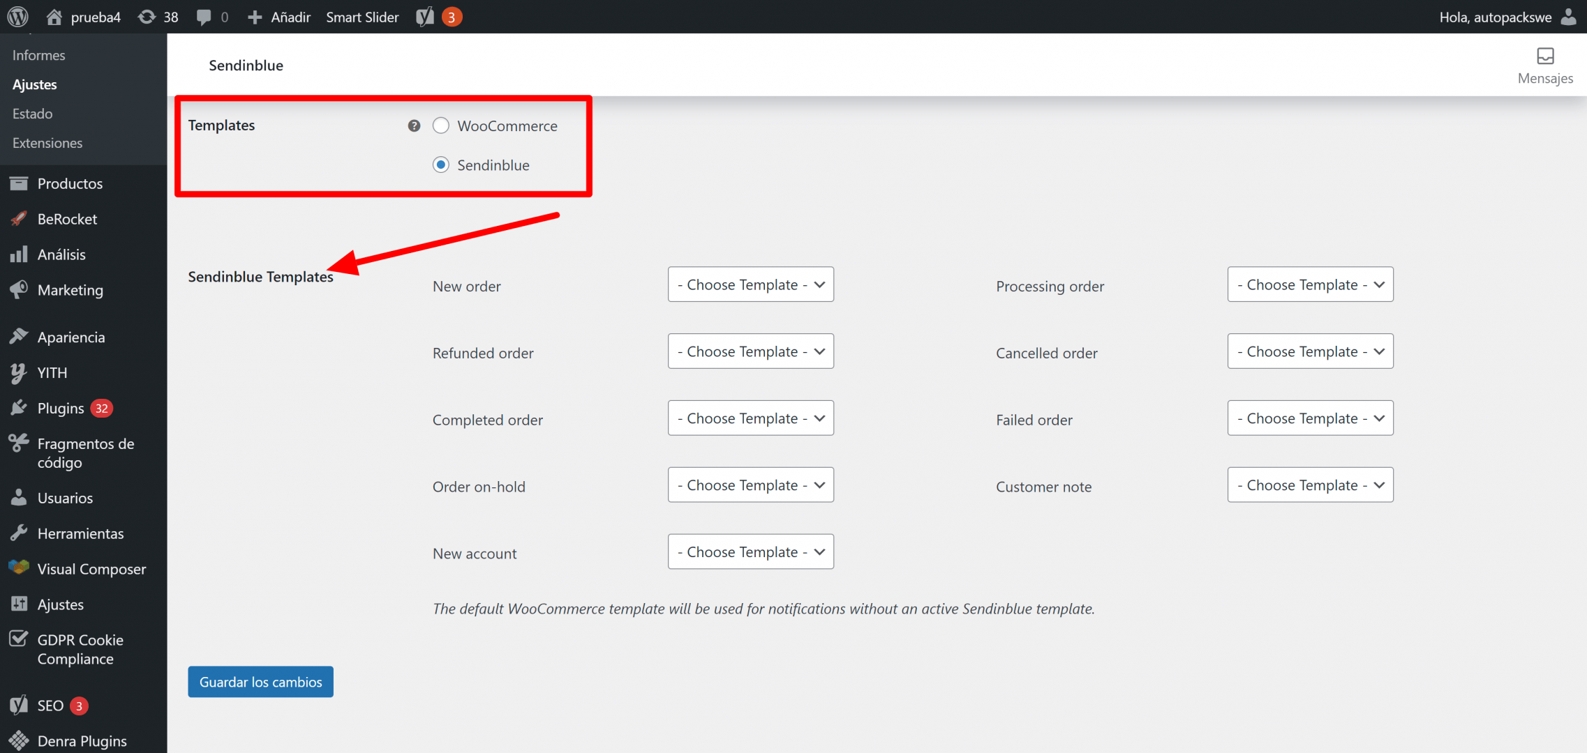Click the Fragmentos de código scissors icon

click(19, 443)
